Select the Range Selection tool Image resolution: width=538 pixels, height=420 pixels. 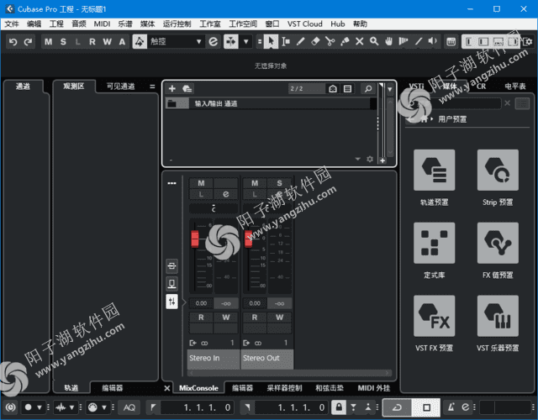(x=286, y=41)
